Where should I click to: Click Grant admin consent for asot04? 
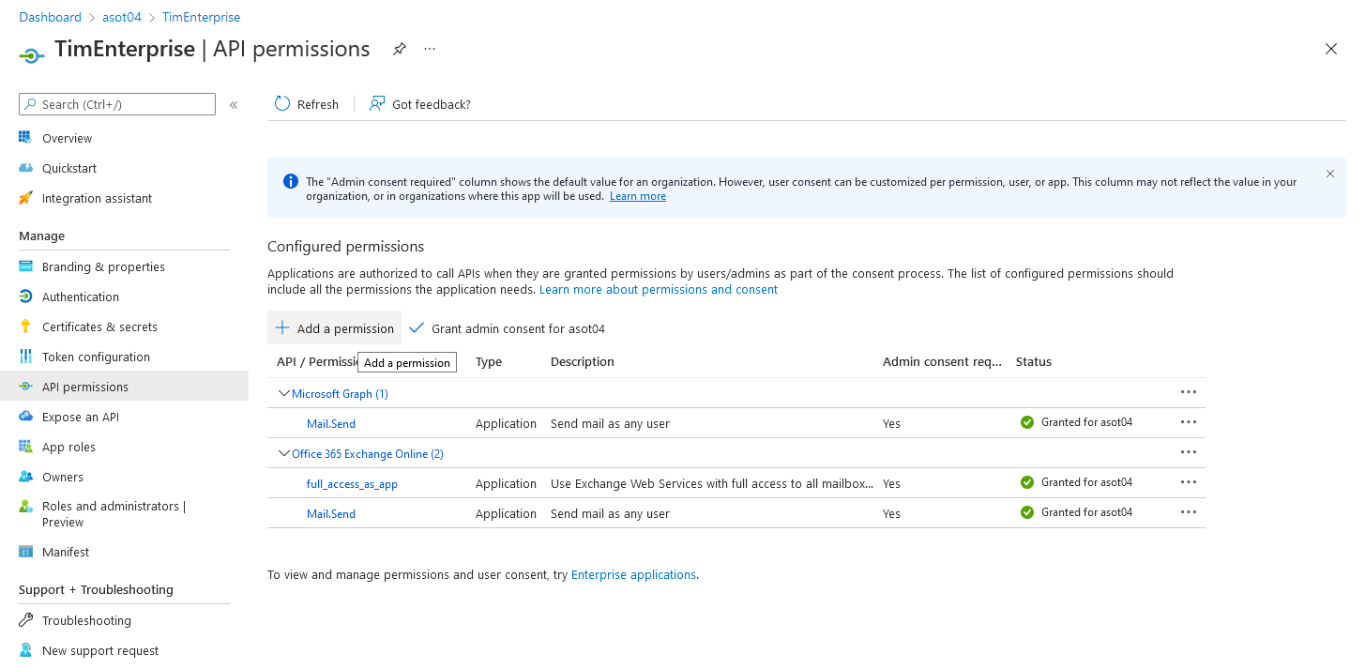click(517, 328)
